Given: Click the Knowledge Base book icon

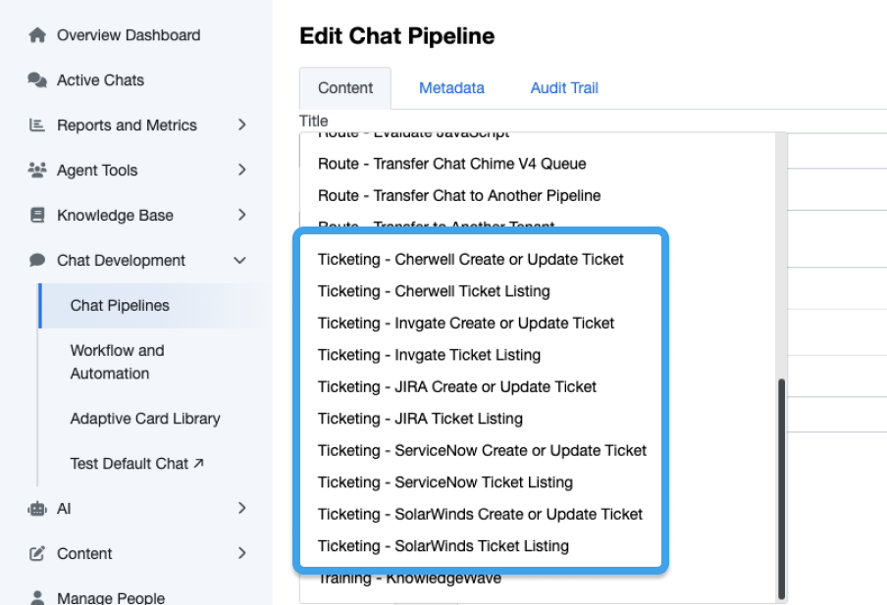Looking at the screenshot, I should pos(37,216).
